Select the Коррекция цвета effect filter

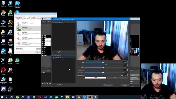(64, 57)
